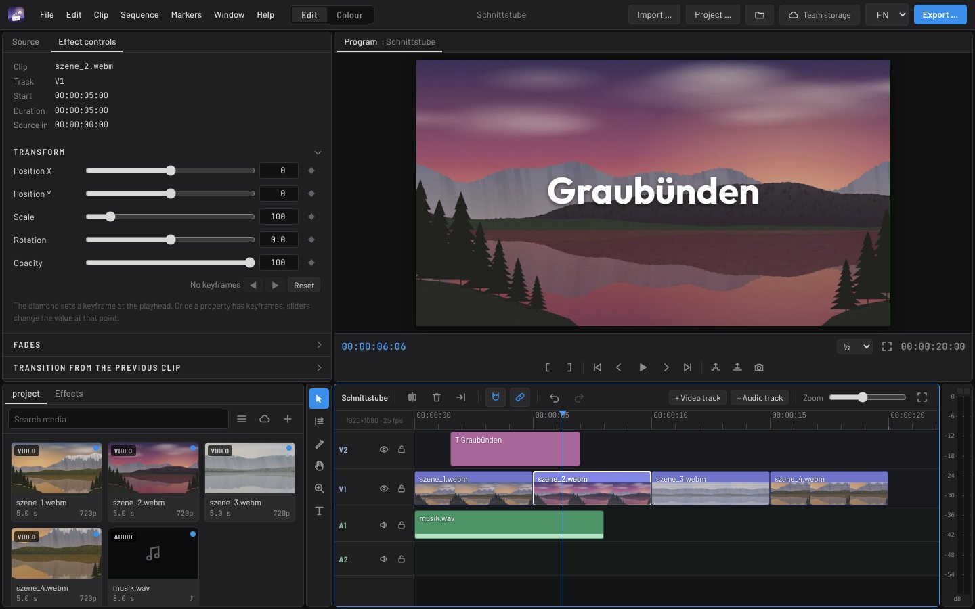Open the folder icon in top bar

coord(760,15)
